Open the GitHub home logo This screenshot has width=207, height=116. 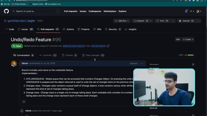6,11
